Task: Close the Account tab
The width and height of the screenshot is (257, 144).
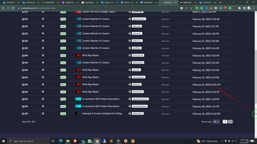Action: 176,2
